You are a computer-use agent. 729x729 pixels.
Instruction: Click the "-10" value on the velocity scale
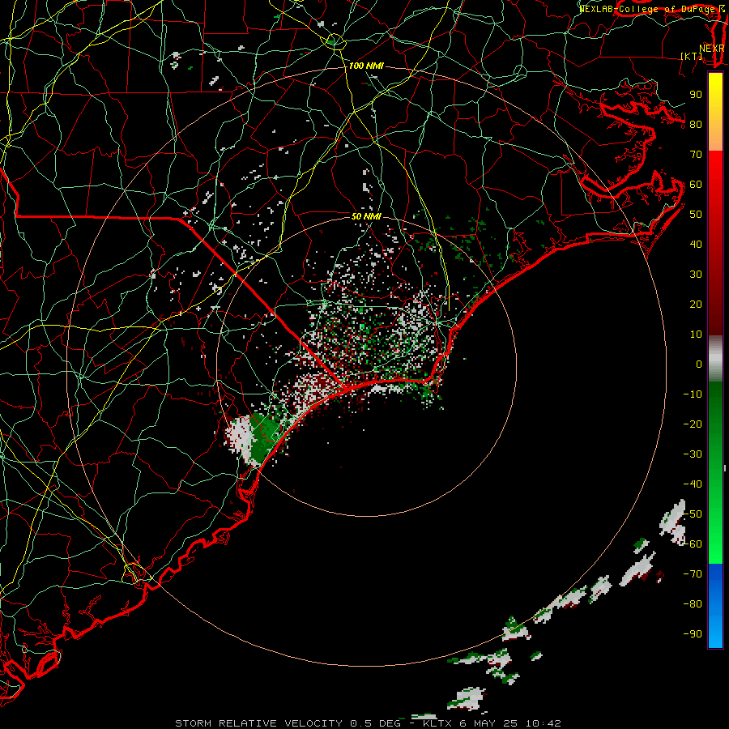pos(693,394)
